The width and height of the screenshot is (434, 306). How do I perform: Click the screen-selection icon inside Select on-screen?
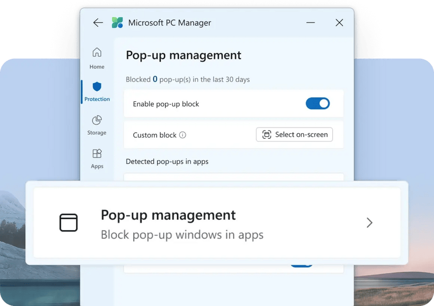[x=267, y=135]
